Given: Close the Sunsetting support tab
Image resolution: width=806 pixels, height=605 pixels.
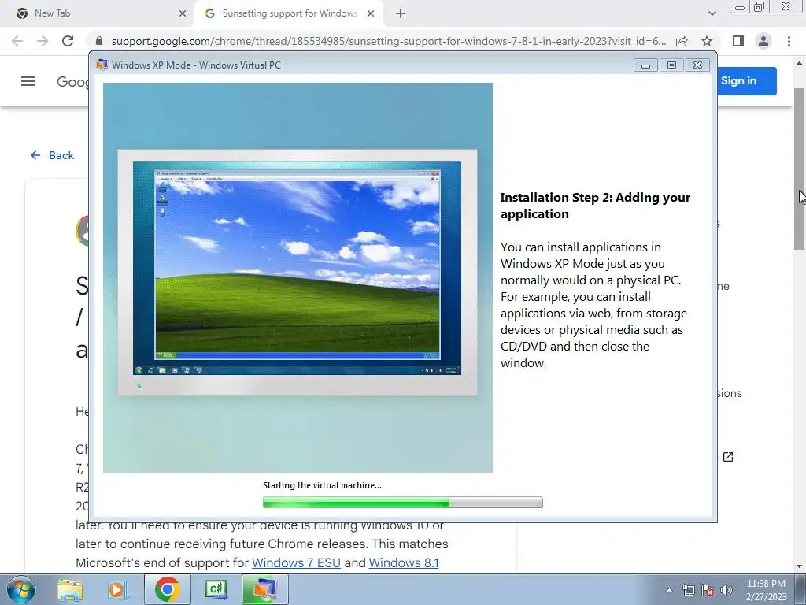Looking at the screenshot, I should coord(371,13).
